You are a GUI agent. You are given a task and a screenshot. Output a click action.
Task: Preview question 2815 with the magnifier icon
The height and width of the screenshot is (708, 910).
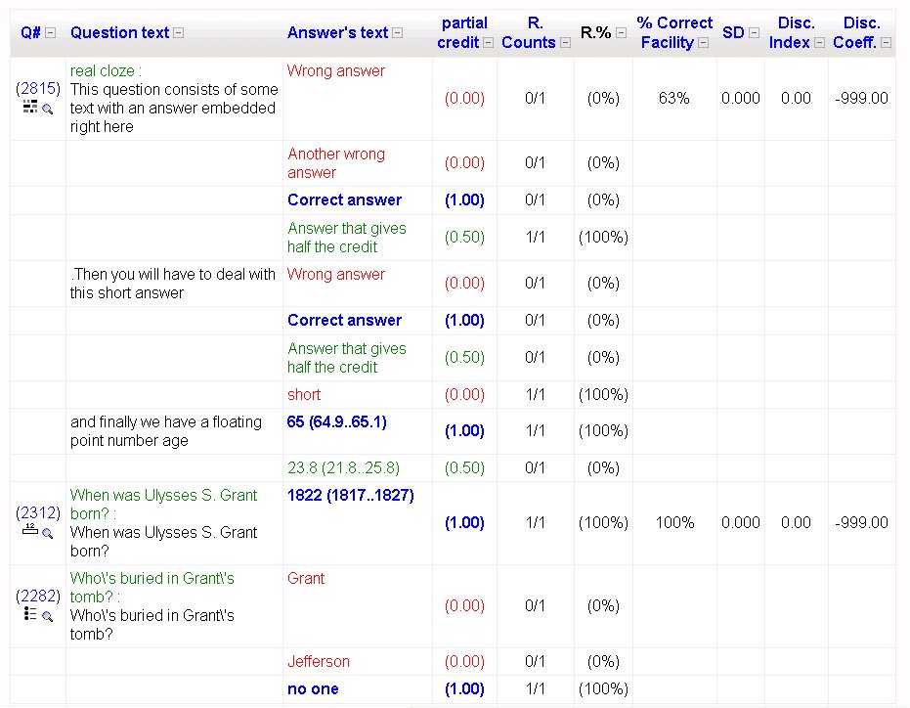click(47, 109)
